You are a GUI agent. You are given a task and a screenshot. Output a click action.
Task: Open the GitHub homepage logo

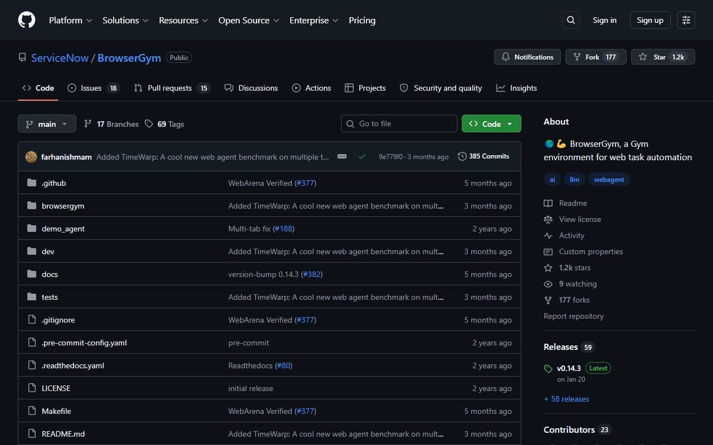[x=27, y=20]
